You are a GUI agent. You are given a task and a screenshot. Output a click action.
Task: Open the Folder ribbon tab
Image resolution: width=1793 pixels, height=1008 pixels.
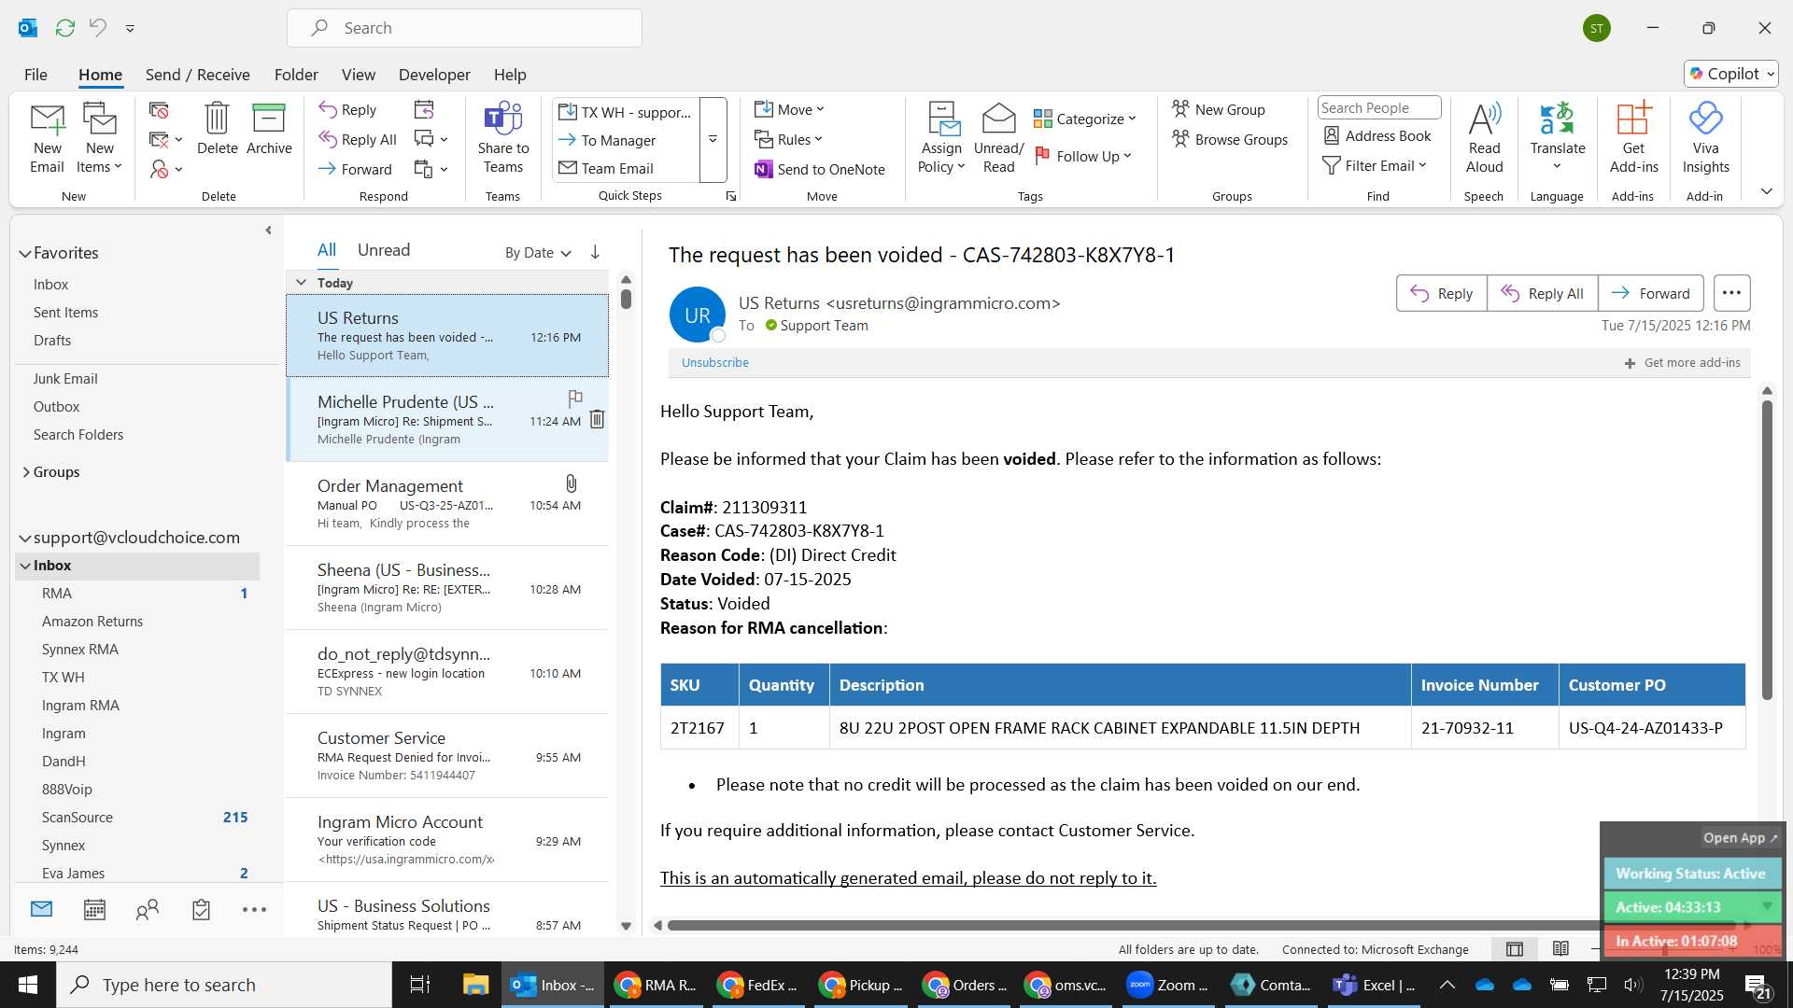click(x=296, y=75)
